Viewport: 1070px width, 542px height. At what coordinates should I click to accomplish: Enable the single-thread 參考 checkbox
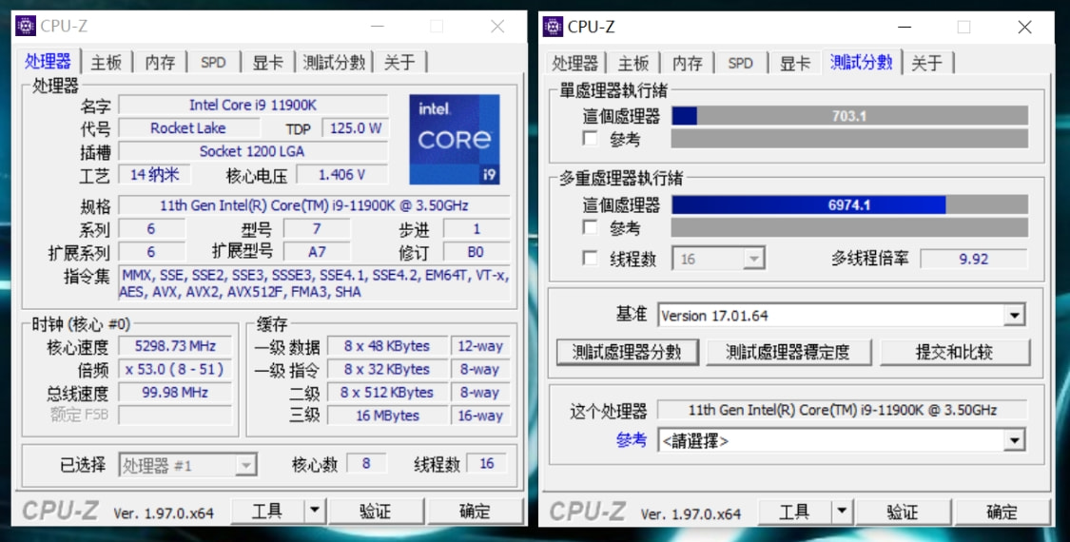coord(591,139)
